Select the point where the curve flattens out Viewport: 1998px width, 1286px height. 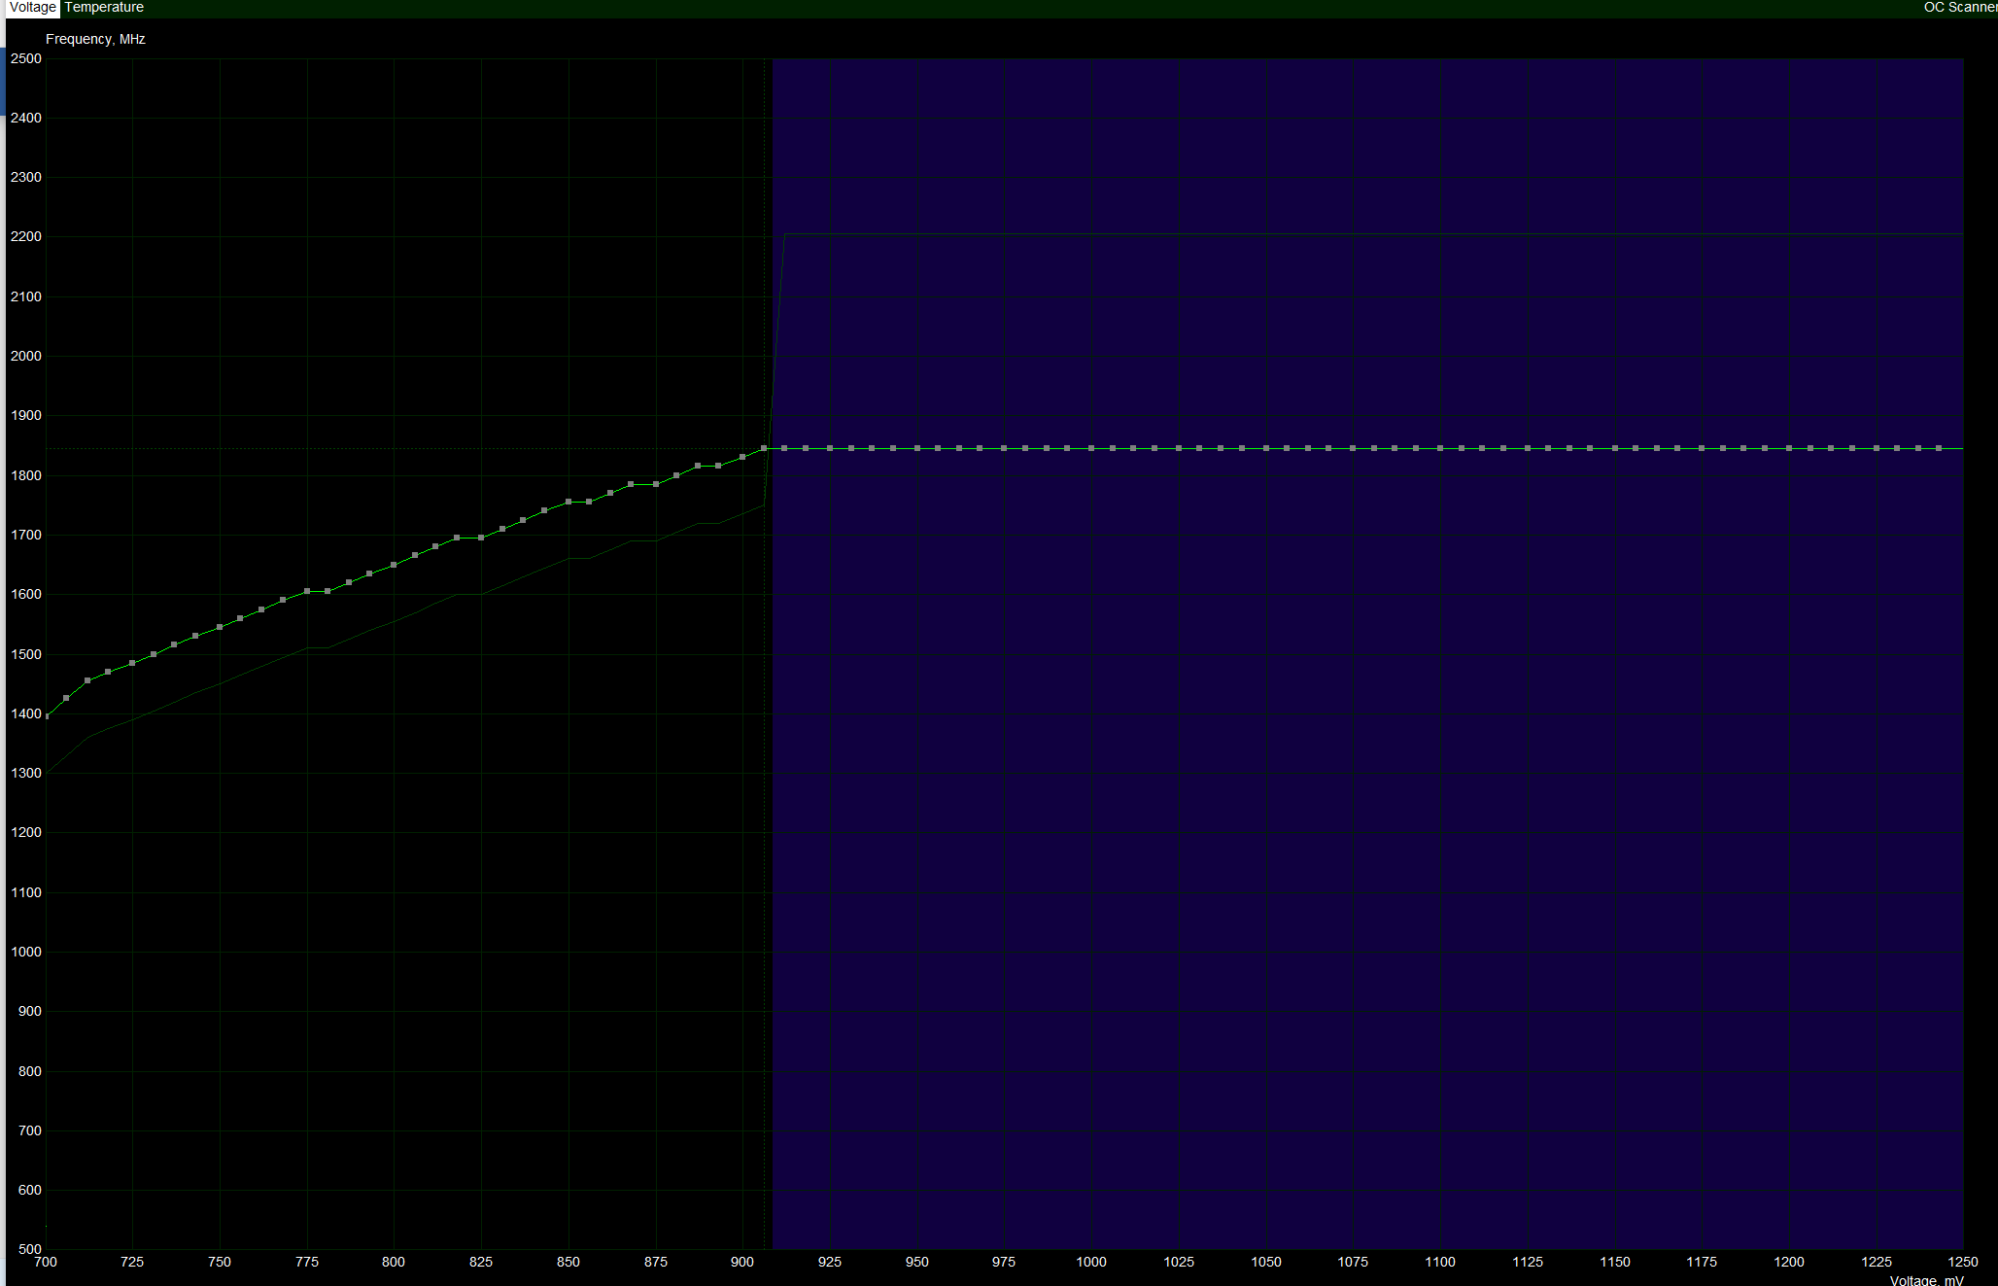[x=764, y=448]
